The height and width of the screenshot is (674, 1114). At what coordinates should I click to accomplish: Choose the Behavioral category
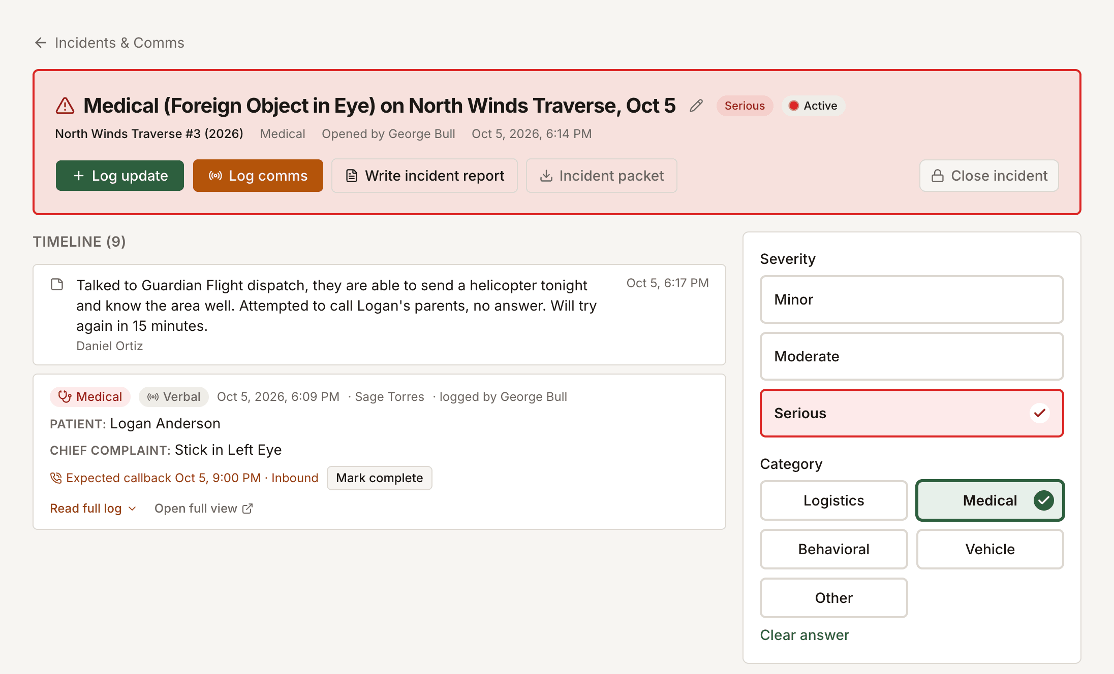pos(834,549)
